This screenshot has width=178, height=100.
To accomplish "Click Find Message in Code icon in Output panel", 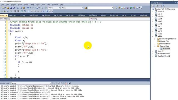I will click(x=55, y=83).
